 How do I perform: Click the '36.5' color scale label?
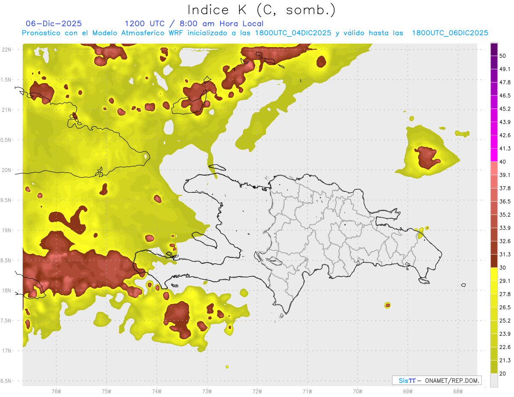pos(505,201)
